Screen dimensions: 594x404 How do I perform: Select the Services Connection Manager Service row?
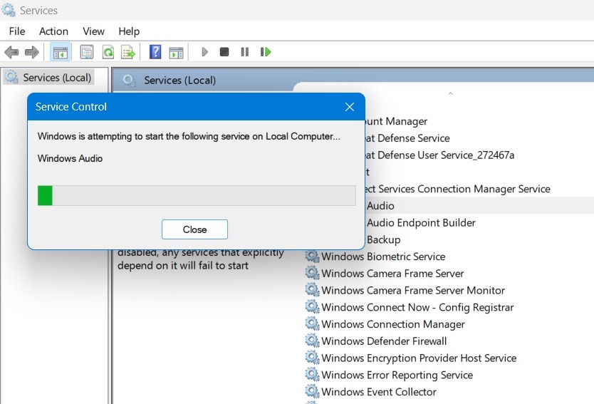coord(458,189)
